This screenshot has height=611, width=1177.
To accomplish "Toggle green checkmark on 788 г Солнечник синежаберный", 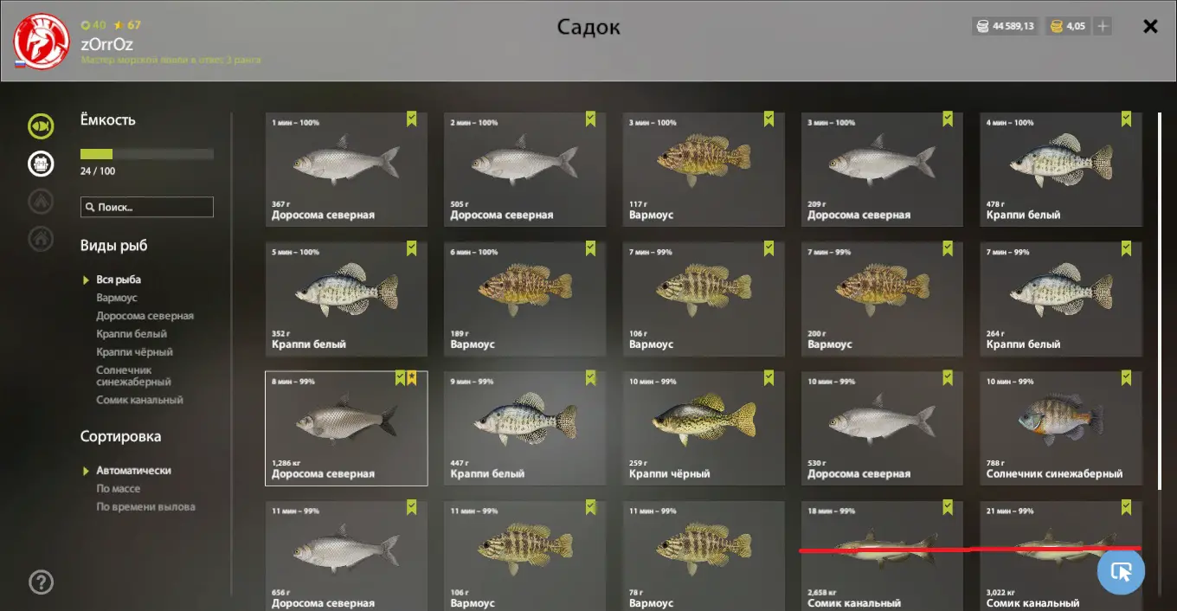I will pos(1126,378).
